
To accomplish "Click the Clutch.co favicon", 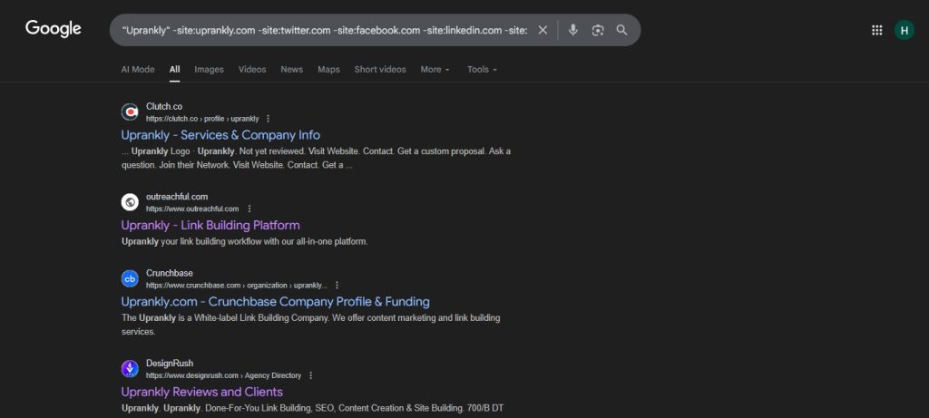I will pyautogui.click(x=130, y=112).
